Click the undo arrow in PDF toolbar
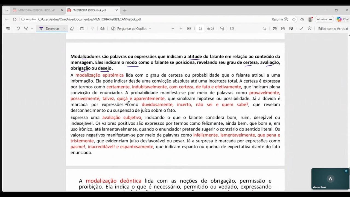Image resolution: width=350 pixels, height=197 pixels. click(18, 28)
